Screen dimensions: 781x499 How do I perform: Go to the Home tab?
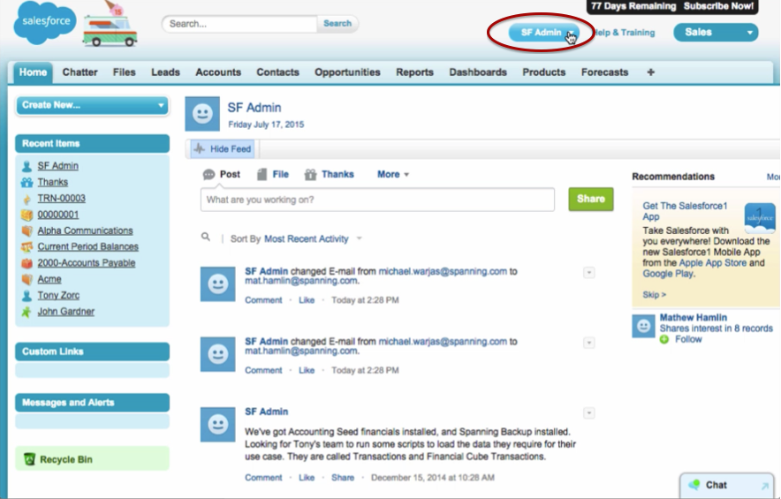click(x=33, y=72)
